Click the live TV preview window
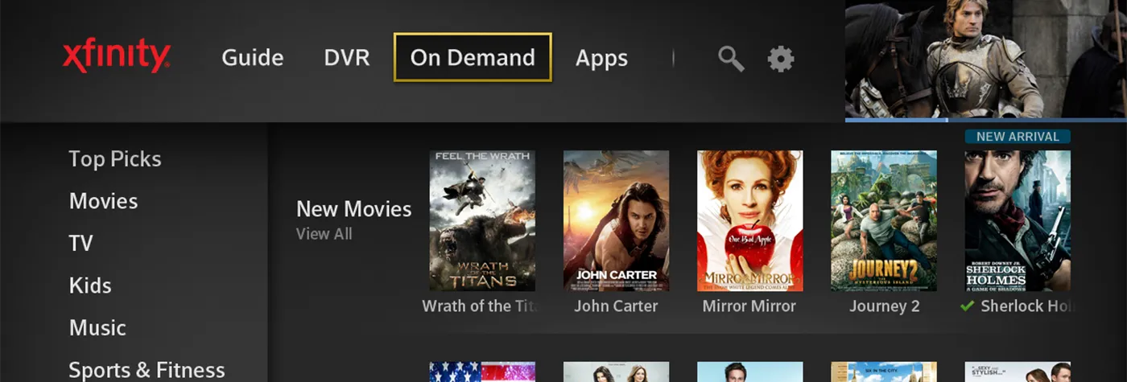Image resolution: width=1127 pixels, height=382 pixels. (985, 60)
